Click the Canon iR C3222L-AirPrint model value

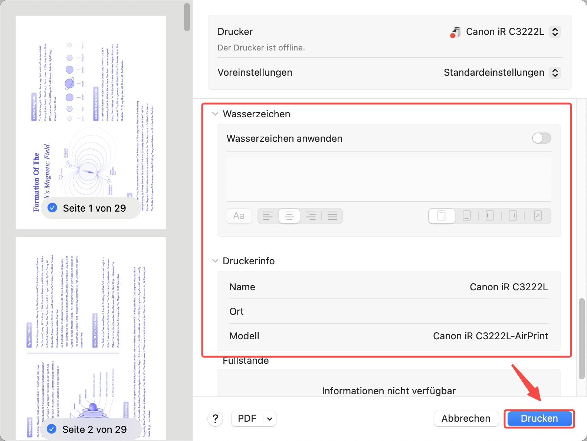[491, 336]
